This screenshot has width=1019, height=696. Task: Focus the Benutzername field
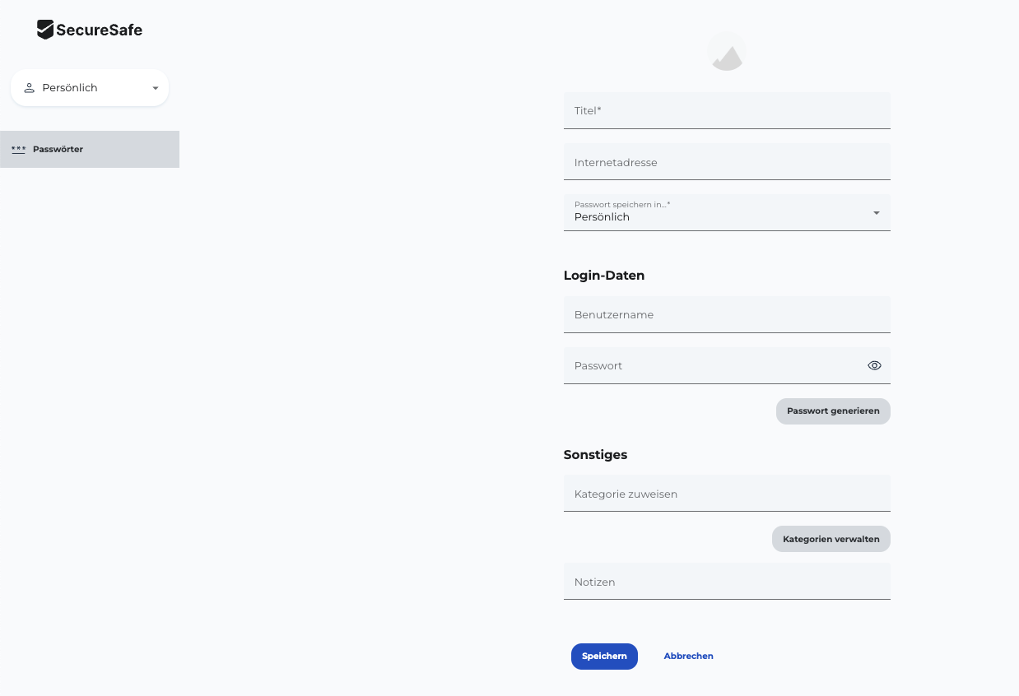pyautogui.click(x=727, y=314)
